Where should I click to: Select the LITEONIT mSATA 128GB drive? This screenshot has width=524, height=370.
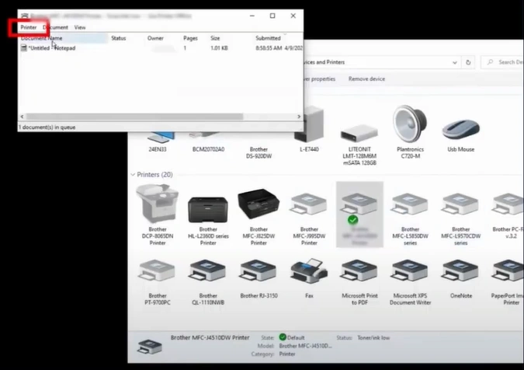359,128
